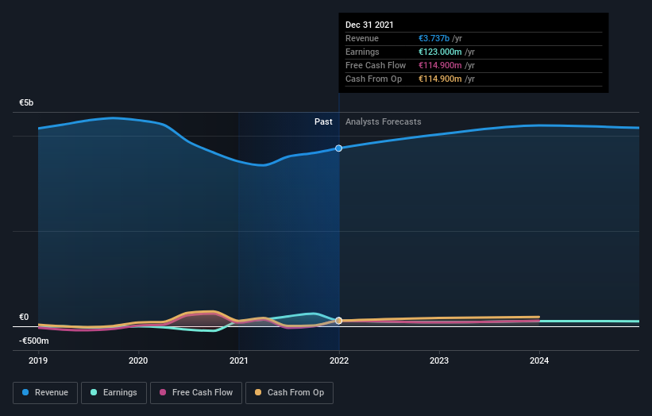652x416 pixels.
Task: Select the Cash From Op marker at 2022
Action: coord(339,321)
